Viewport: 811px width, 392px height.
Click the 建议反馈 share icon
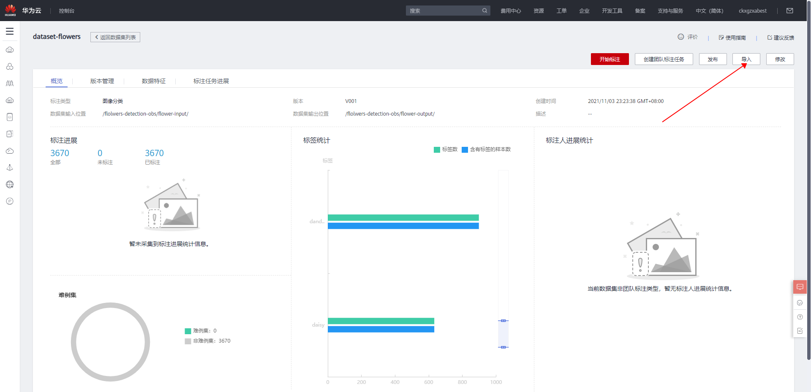pyautogui.click(x=770, y=38)
